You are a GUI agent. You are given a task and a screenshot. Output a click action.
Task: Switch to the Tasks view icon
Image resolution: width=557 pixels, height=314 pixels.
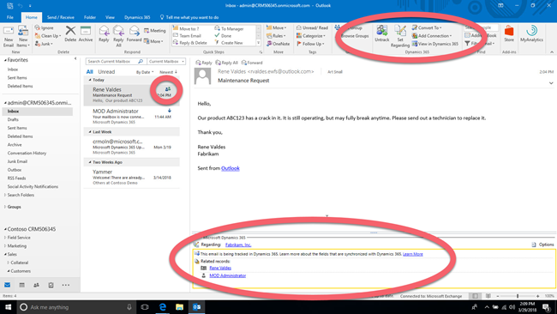pyautogui.click(x=51, y=285)
